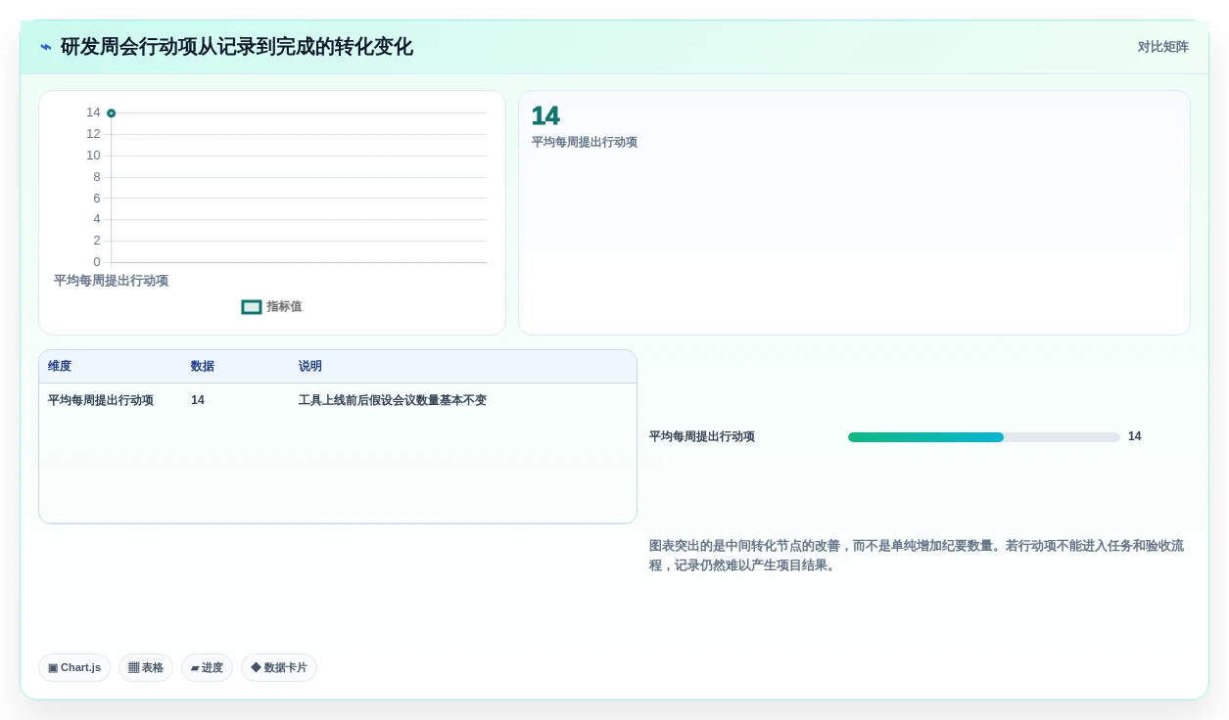Click the 进度 tag chip
The width and height of the screenshot is (1229, 720).
tap(207, 668)
